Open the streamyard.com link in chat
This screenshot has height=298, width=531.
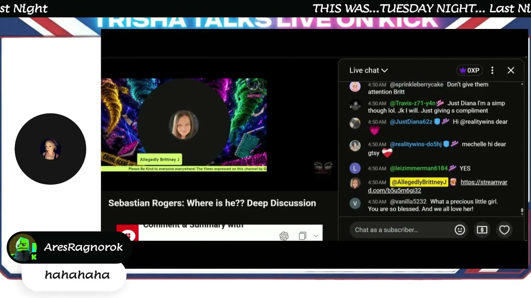pos(438,186)
